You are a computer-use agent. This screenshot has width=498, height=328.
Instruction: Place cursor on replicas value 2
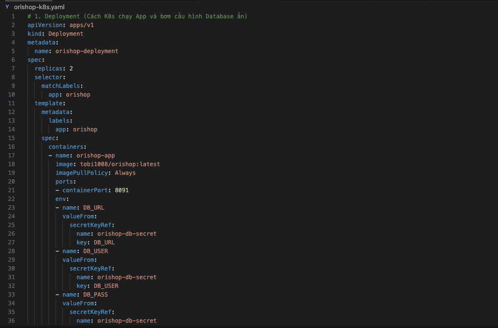click(x=71, y=69)
